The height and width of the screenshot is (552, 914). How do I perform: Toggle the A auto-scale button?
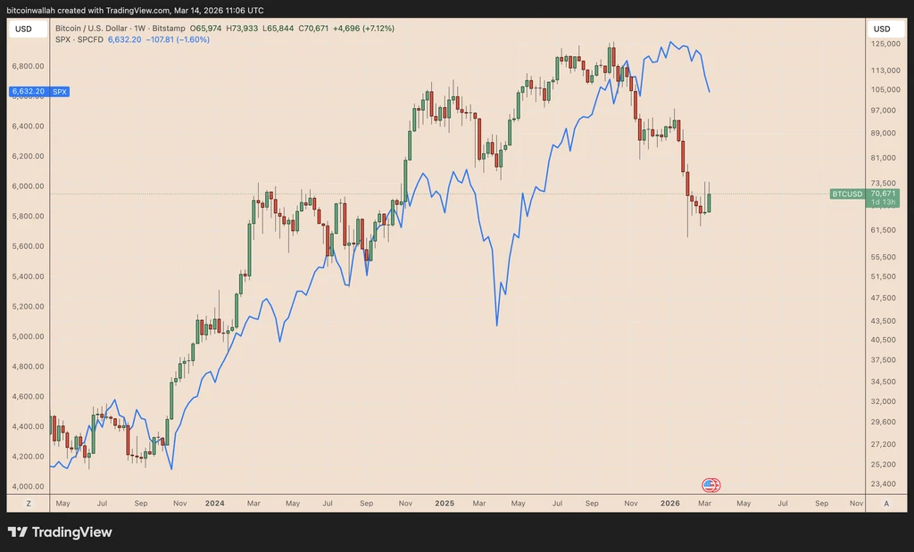point(886,504)
